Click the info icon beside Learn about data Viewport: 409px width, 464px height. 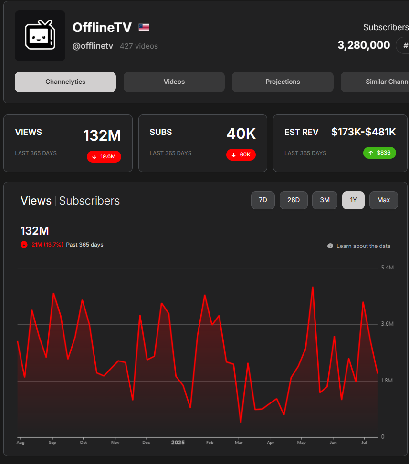click(330, 246)
